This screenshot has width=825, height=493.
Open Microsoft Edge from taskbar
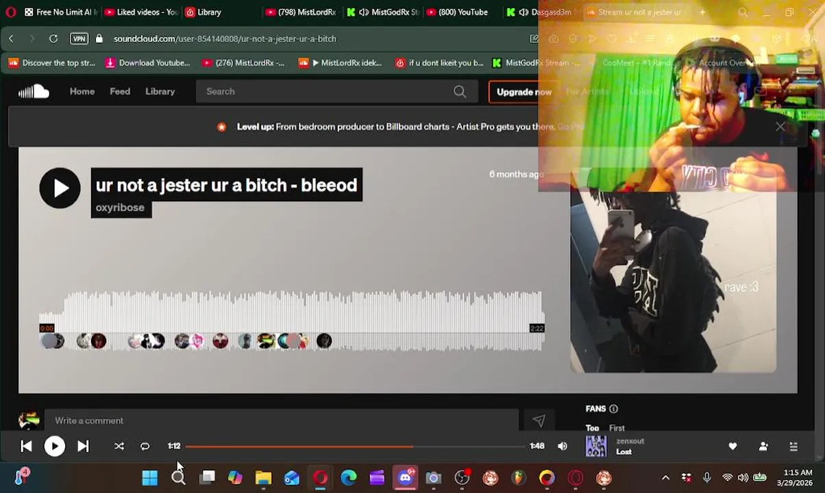348,477
